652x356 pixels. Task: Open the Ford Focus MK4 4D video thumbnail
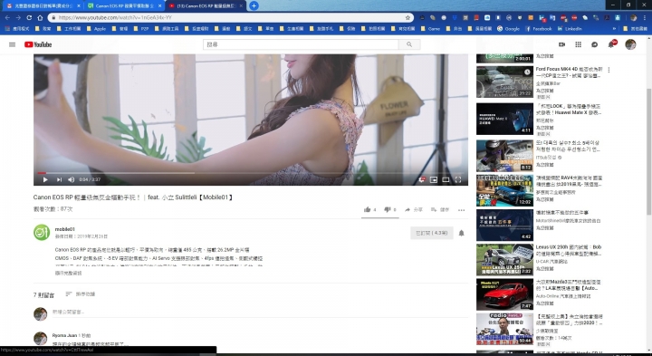504,82
